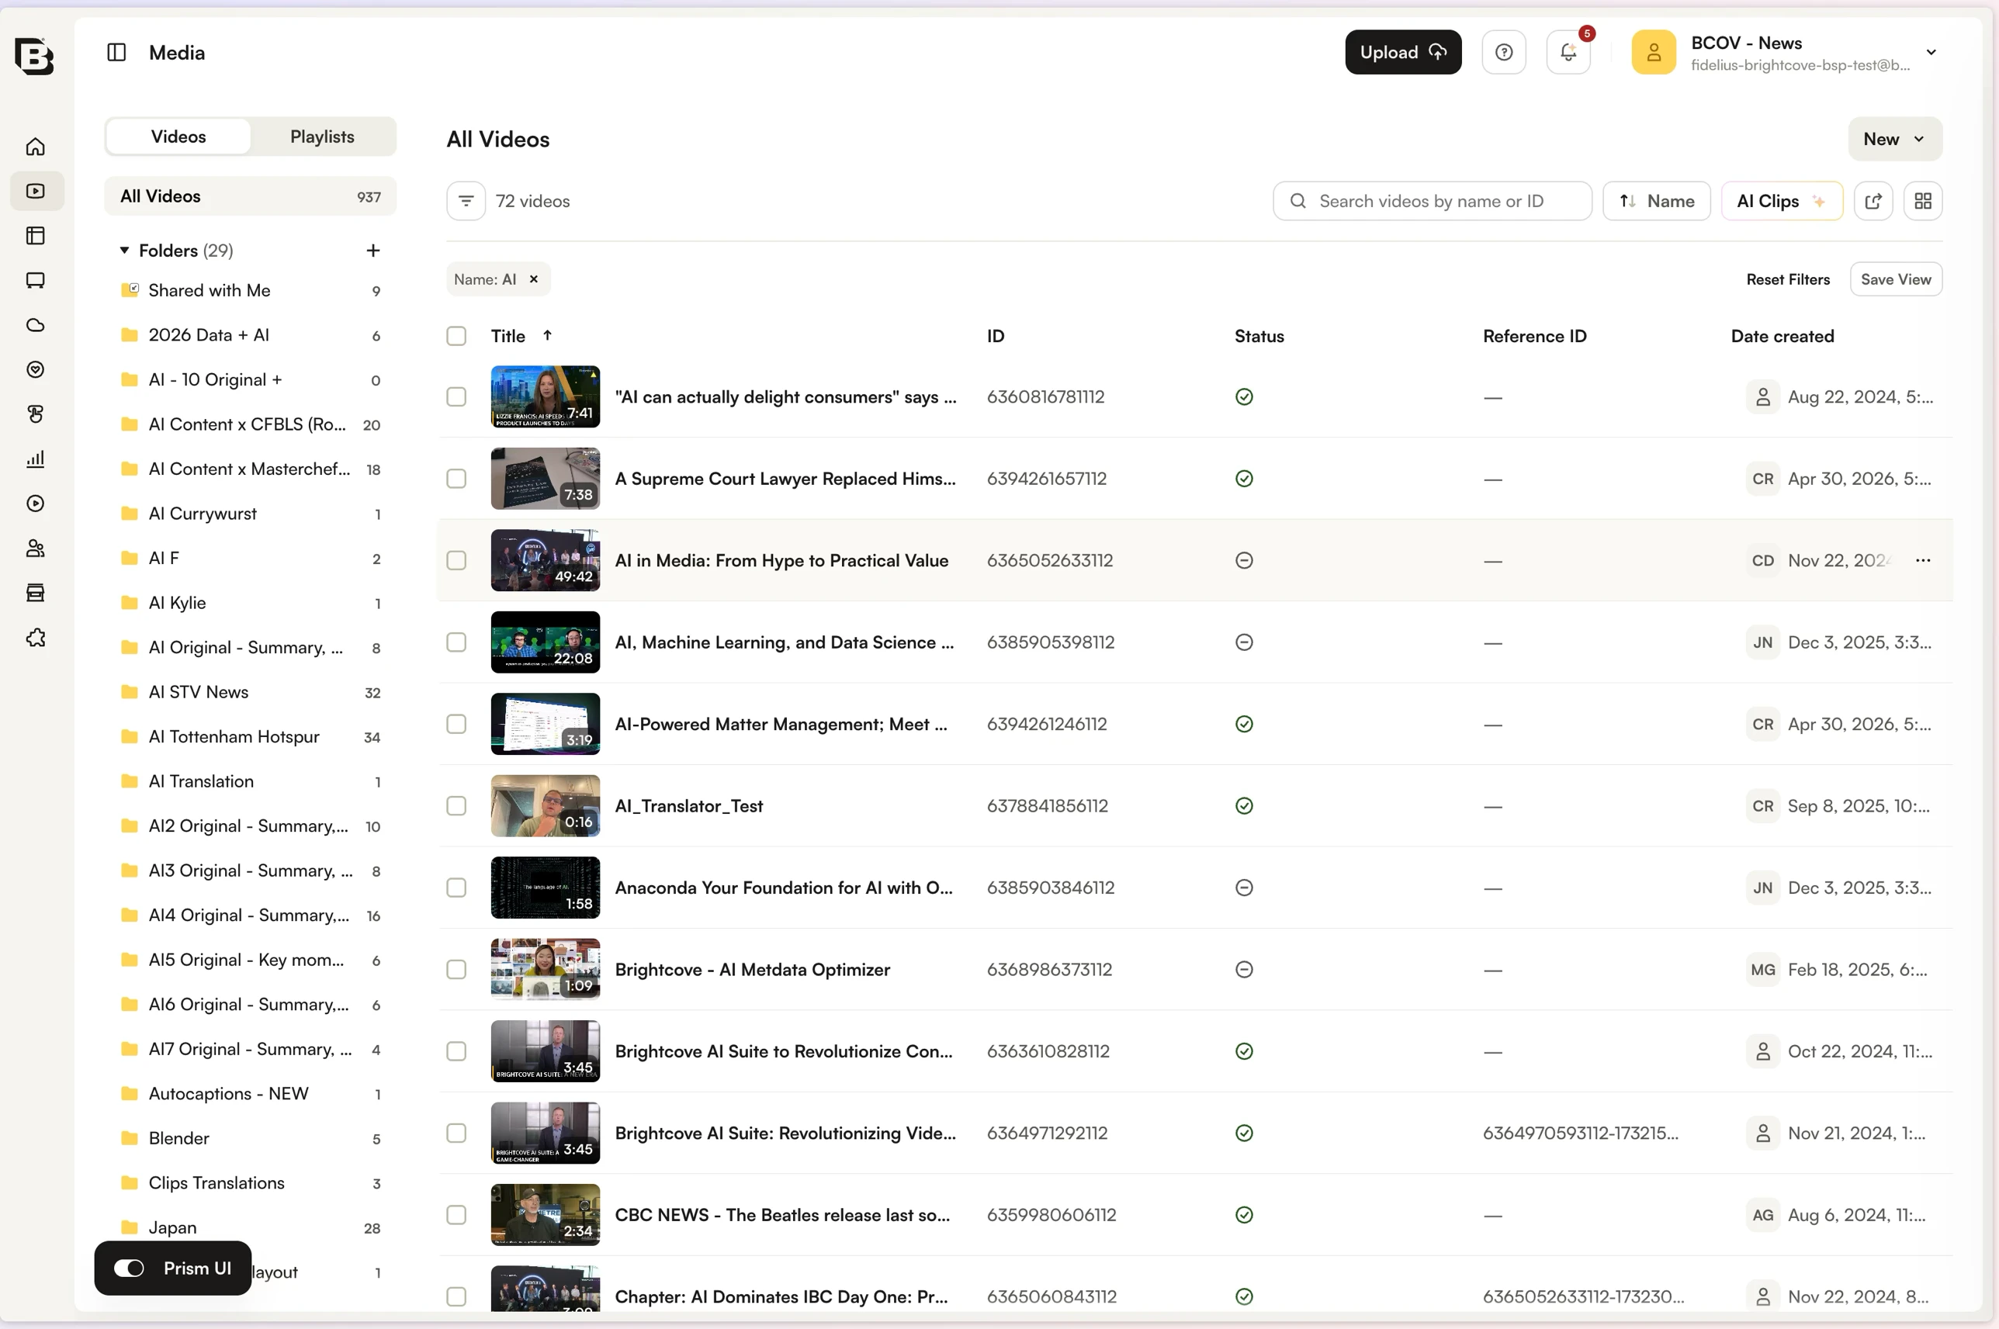Switch to the Videos tab

pyautogui.click(x=178, y=137)
